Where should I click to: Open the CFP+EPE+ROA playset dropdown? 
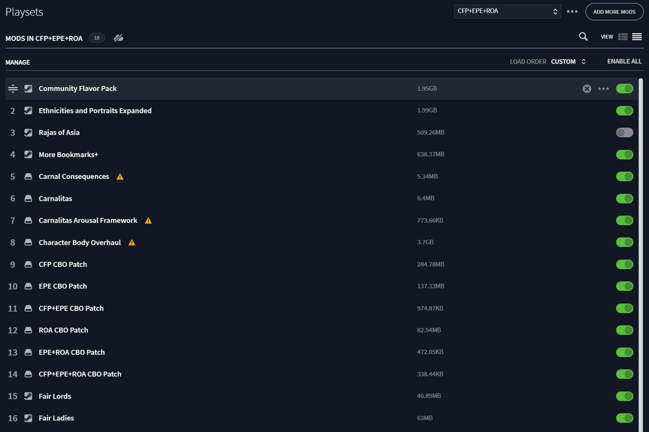(x=507, y=12)
